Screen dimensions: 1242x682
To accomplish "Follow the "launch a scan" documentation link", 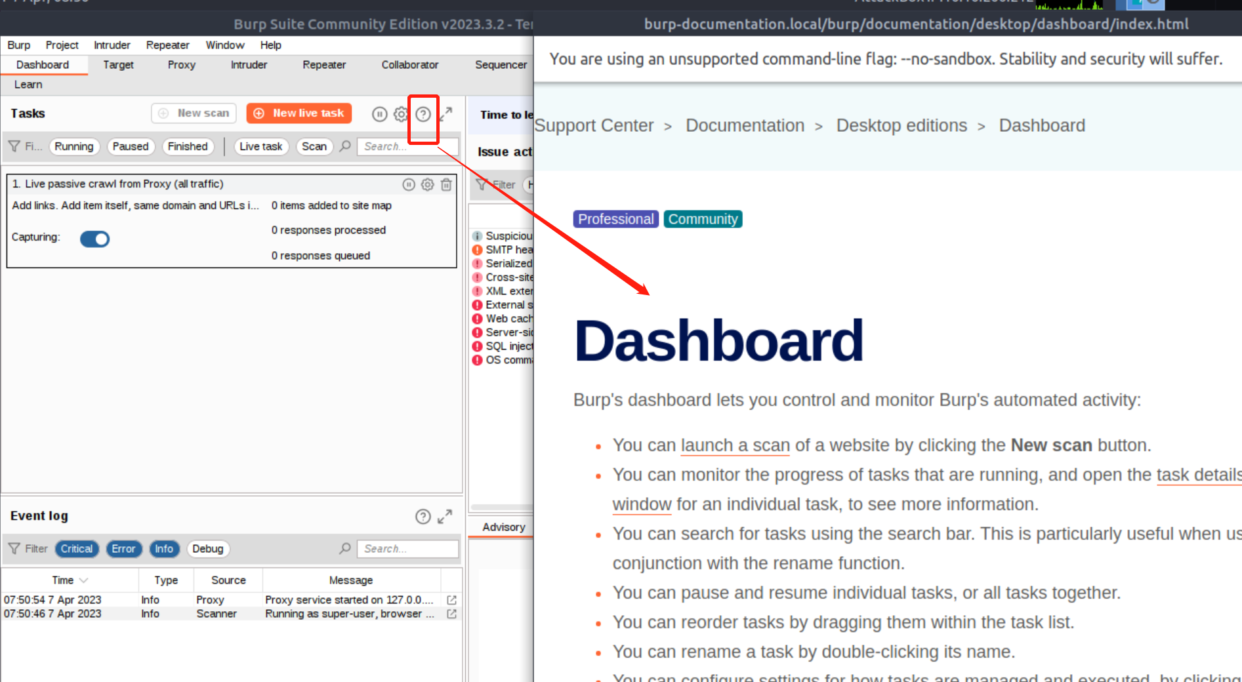I will (x=735, y=445).
